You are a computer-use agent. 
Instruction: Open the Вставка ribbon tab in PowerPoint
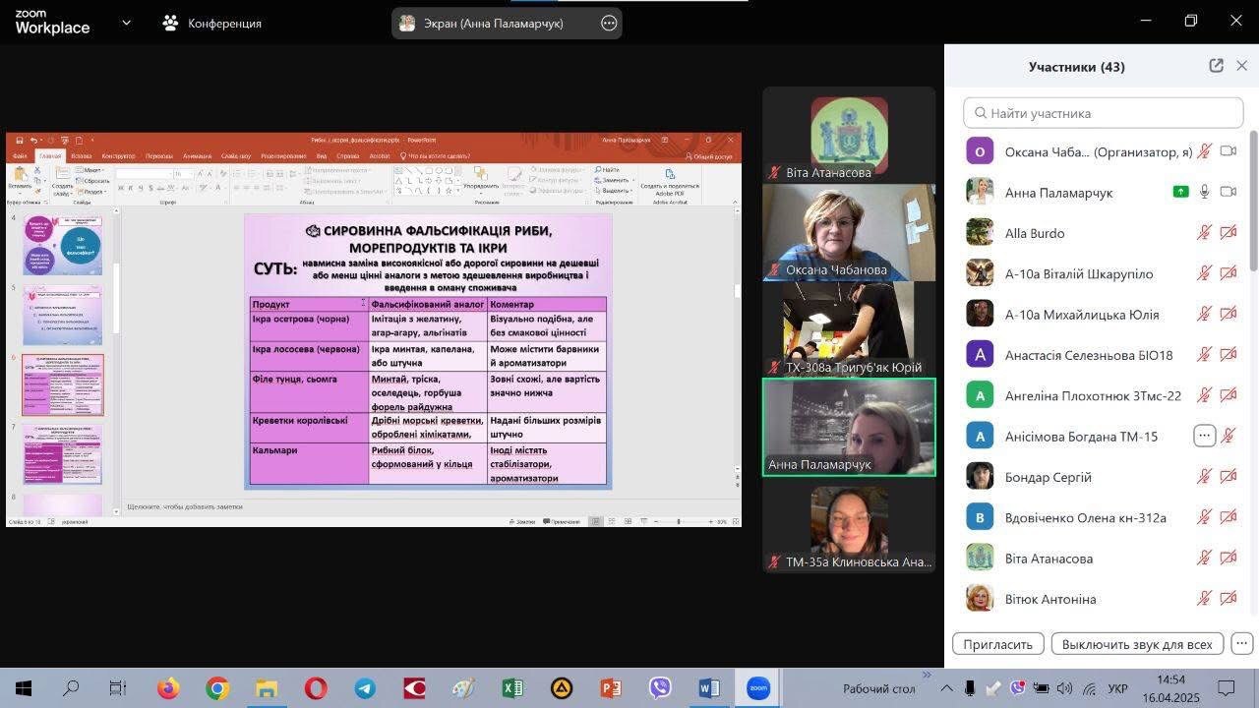(82, 156)
